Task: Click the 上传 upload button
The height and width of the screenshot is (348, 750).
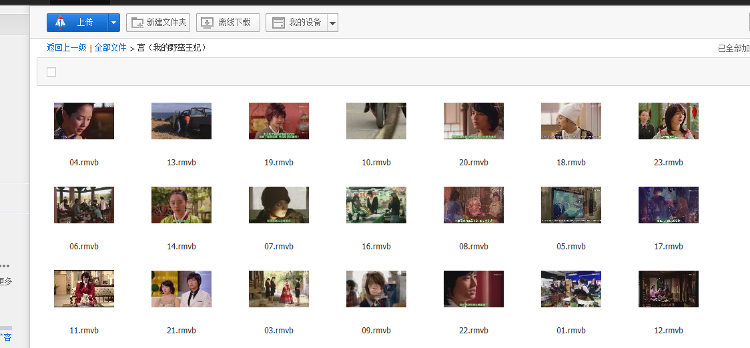Action: coord(77,23)
